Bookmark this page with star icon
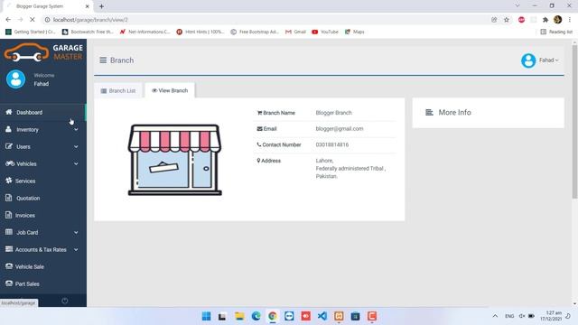Screen dimensions: 578x325 tap(507, 20)
